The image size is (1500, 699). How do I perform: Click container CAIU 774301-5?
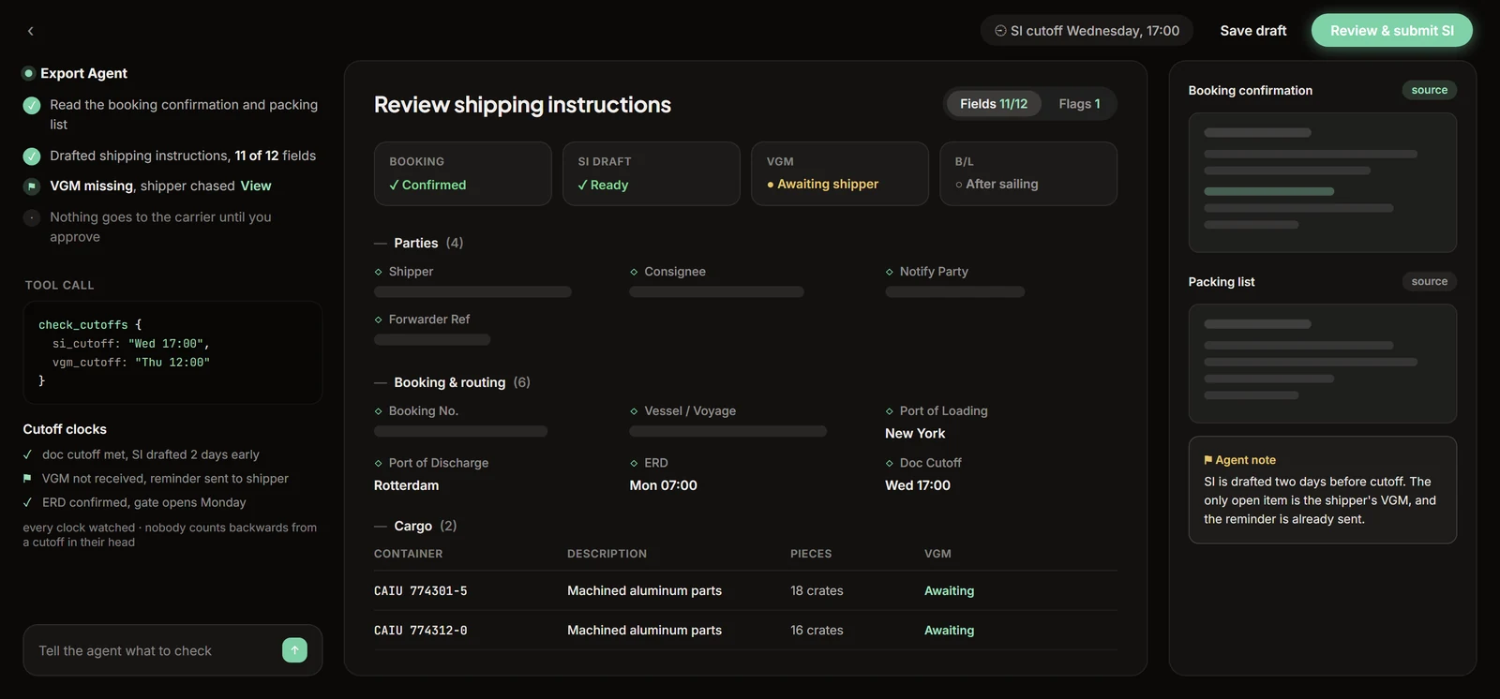coord(421,591)
